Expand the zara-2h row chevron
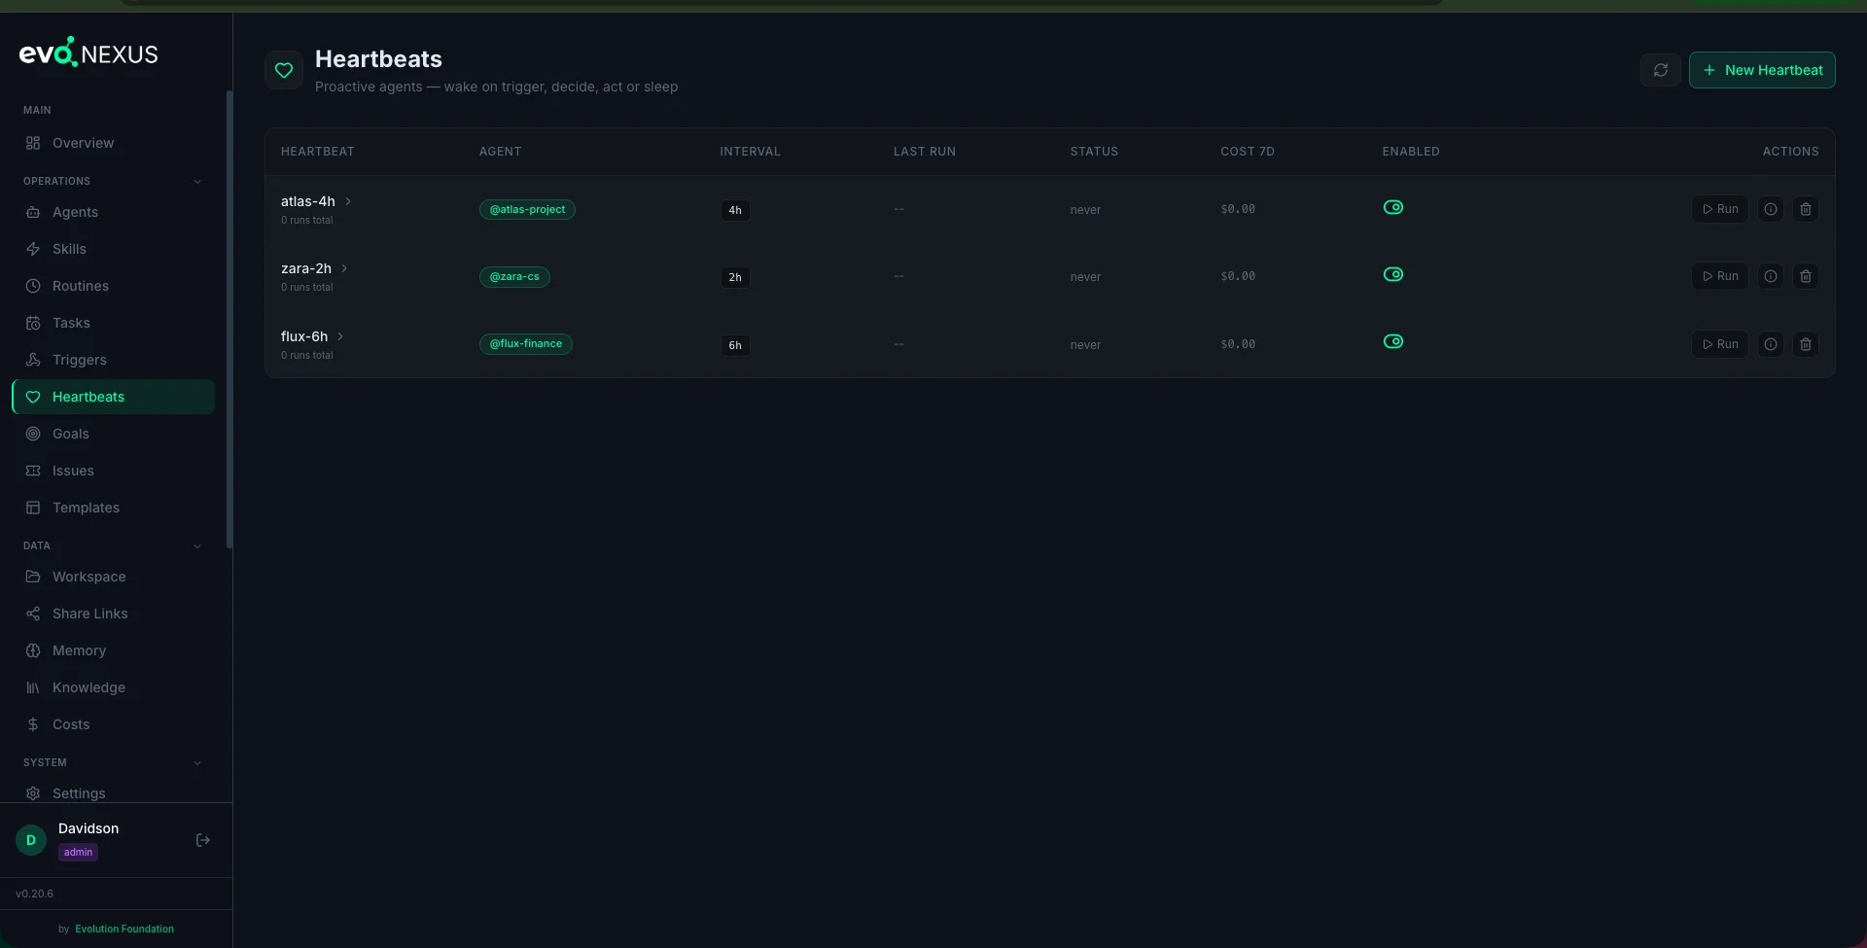 click(343, 268)
